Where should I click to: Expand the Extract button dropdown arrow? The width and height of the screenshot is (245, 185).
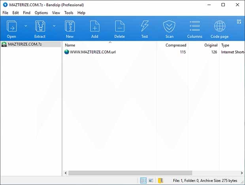click(54, 26)
